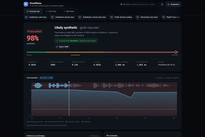Viewport: 205px width, 137px height.
Task: Click the Decision threshold 0.25 legend entry
Action: [x=54, y=122]
